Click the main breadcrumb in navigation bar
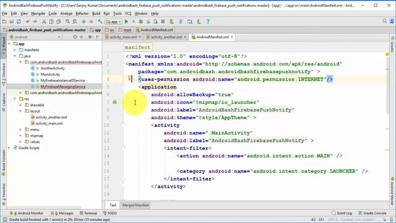Viewport: 396px width, 223px height. 125,30
